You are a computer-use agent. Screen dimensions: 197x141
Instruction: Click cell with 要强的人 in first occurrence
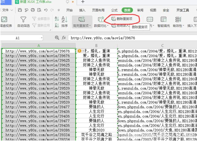click(x=96, y=107)
